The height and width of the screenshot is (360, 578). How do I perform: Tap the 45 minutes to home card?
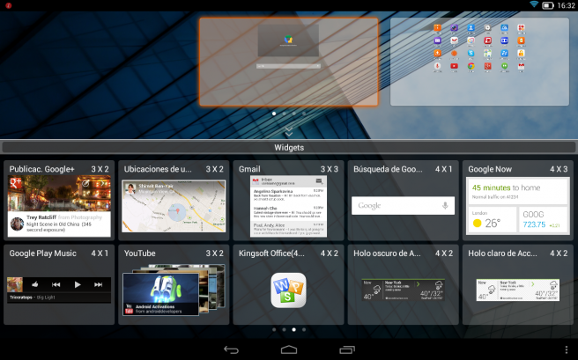pyautogui.click(x=517, y=191)
